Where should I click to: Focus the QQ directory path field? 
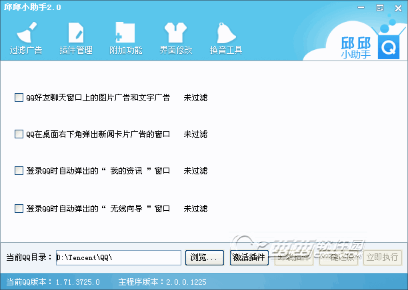coord(119,257)
